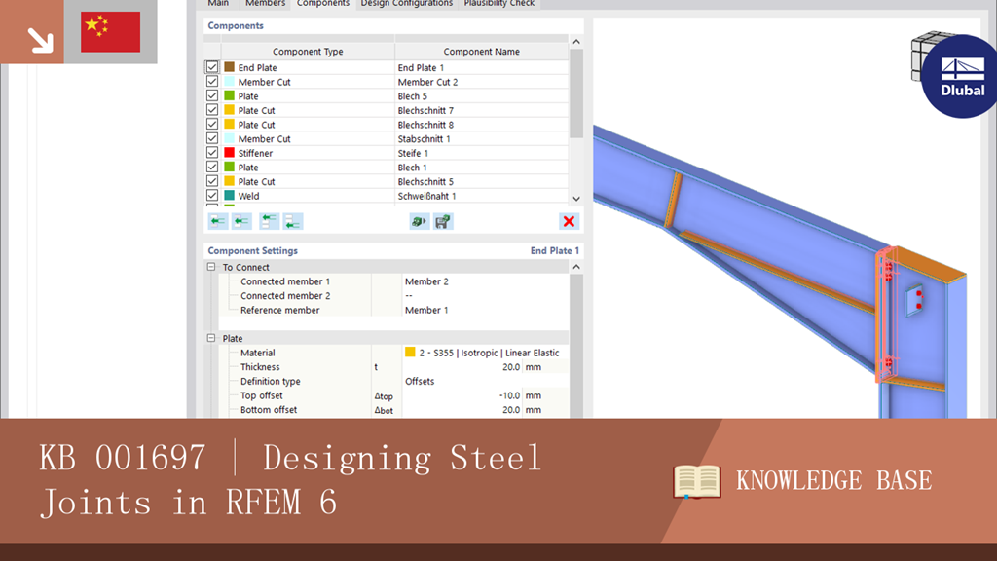Click the Weld teal color swatch
The width and height of the screenshot is (997, 561).
coord(230,195)
